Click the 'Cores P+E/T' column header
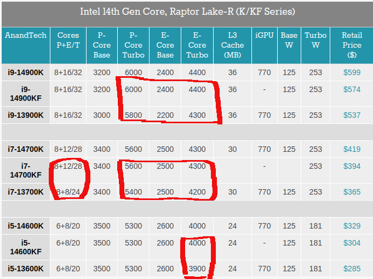Viewport: 373px width, 279px height. pos(68,45)
